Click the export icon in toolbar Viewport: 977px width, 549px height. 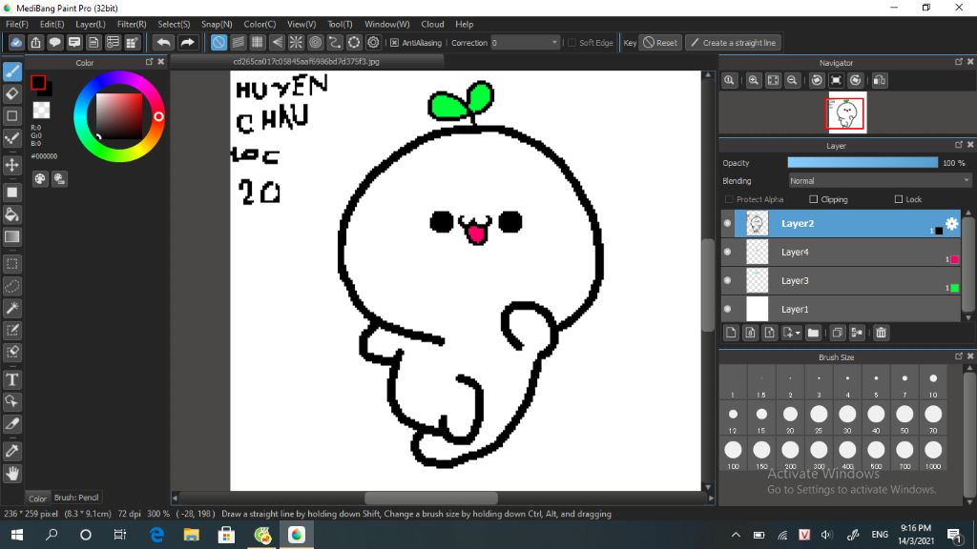pyautogui.click(x=35, y=42)
